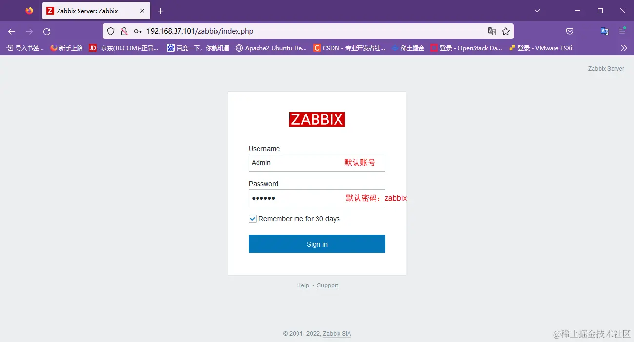
Task: Click inside the Username input field
Action: 293,163
